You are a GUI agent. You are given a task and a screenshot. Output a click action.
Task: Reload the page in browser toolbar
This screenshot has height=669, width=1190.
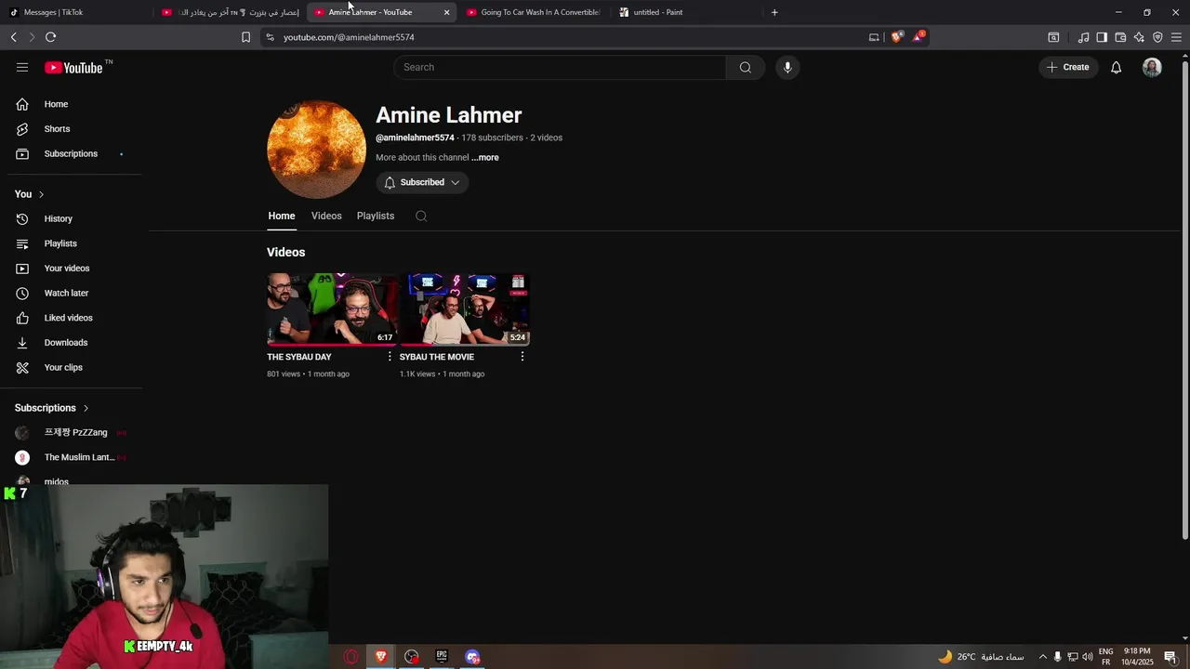click(50, 37)
